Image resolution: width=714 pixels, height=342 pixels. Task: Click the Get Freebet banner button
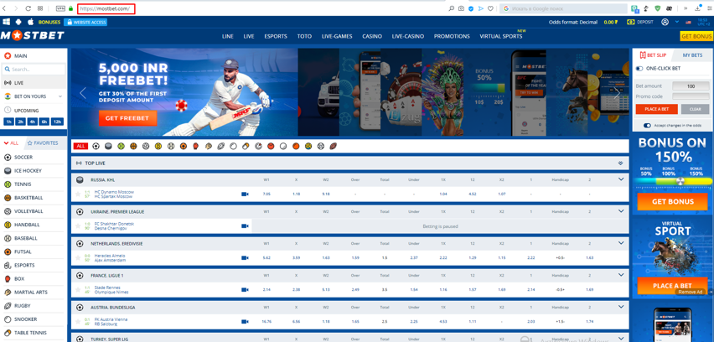point(127,118)
